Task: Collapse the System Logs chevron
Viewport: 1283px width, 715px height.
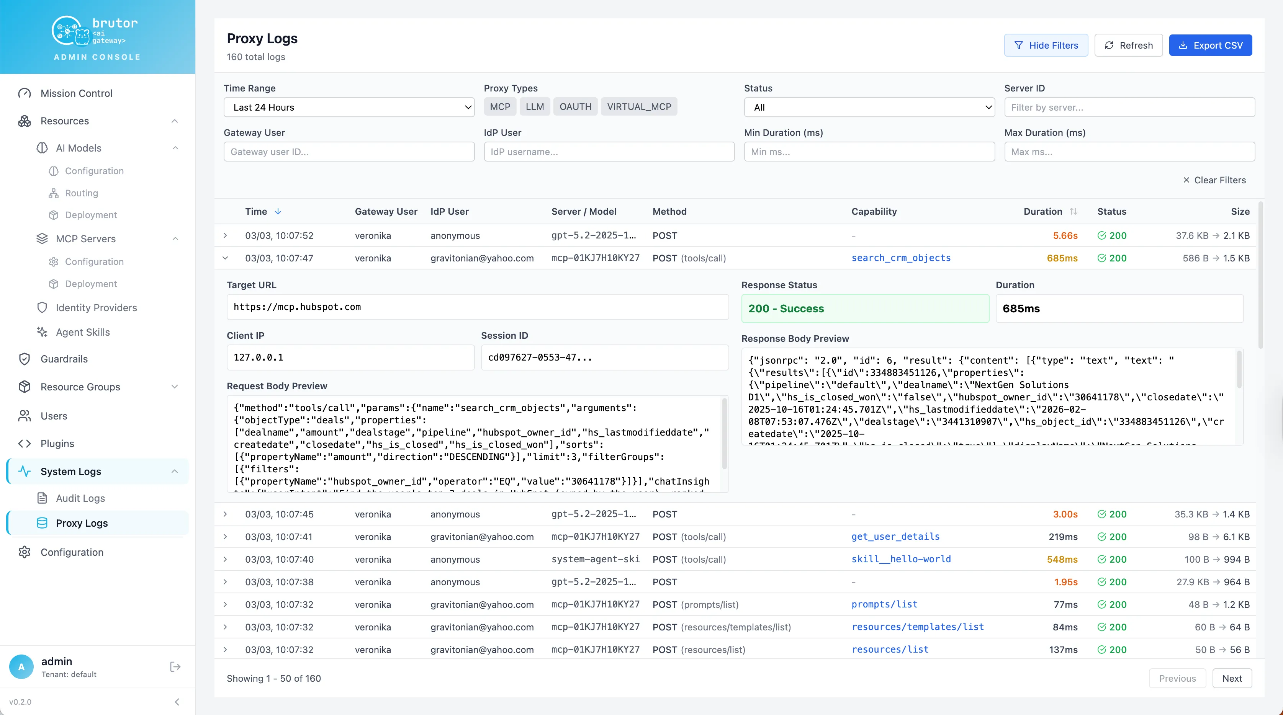Action: 175,472
